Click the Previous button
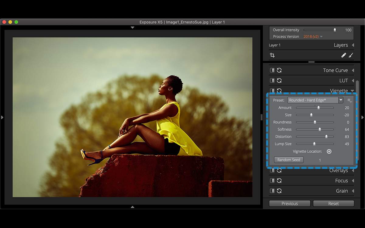 [x=290, y=203]
